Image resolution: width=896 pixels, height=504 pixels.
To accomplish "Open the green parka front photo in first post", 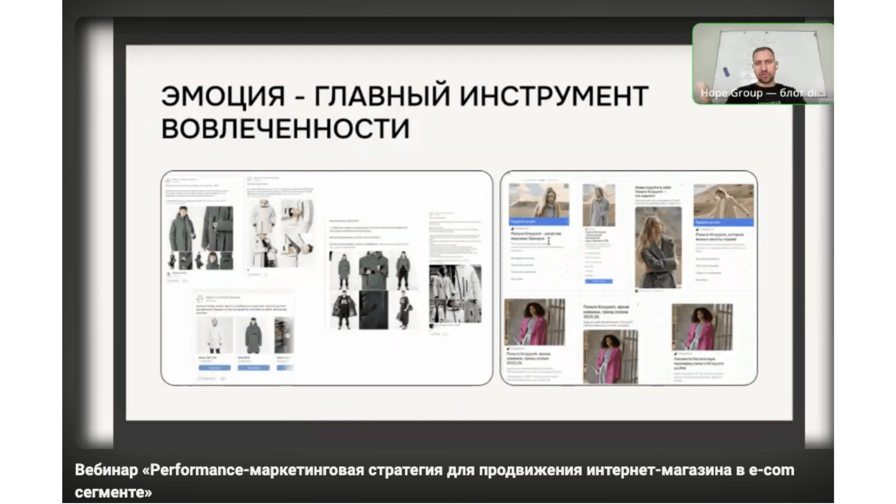I will (x=182, y=229).
